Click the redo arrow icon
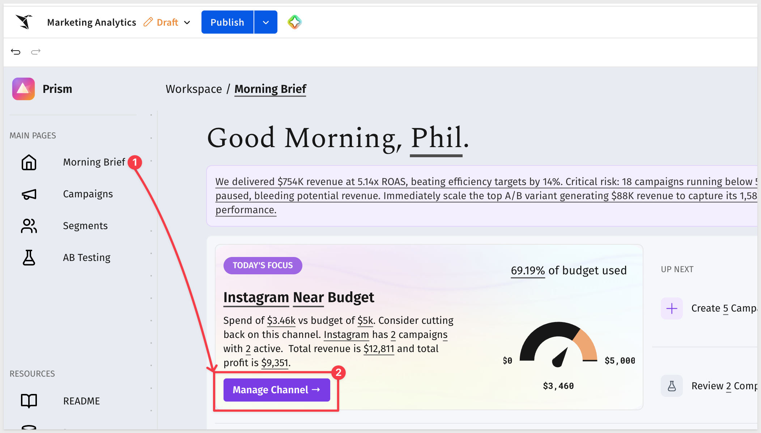The height and width of the screenshot is (433, 761). [35, 52]
